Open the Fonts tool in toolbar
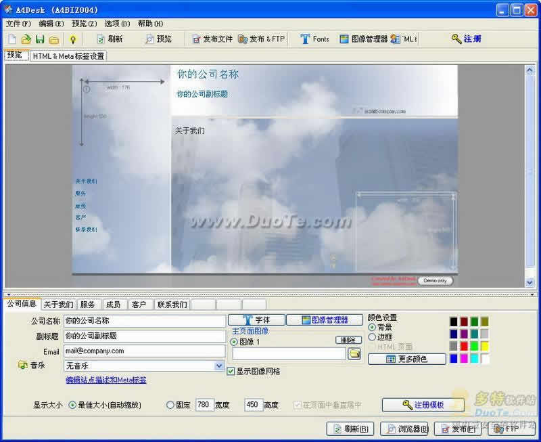 [314, 39]
